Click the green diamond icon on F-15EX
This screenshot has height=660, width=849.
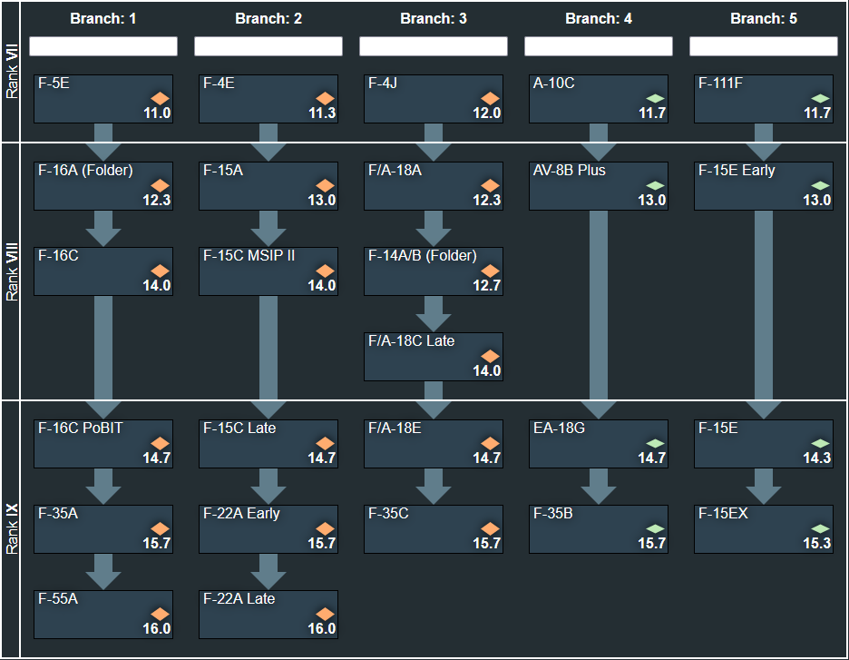821,529
